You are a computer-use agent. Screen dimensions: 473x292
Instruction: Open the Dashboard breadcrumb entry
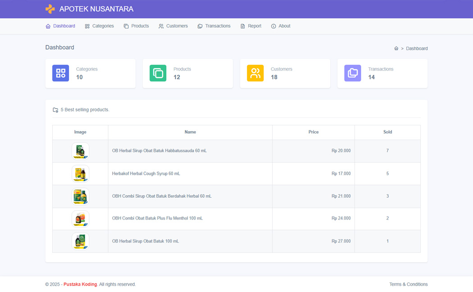pyautogui.click(x=416, y=49)
